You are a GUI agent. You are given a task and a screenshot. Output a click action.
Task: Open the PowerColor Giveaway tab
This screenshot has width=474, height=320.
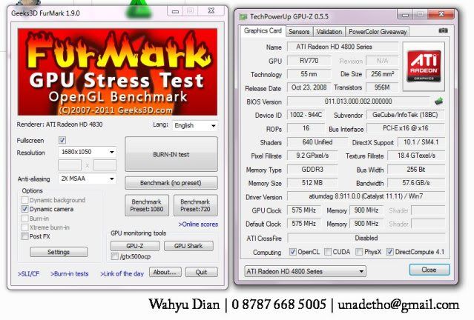click(x=378, y=32)
